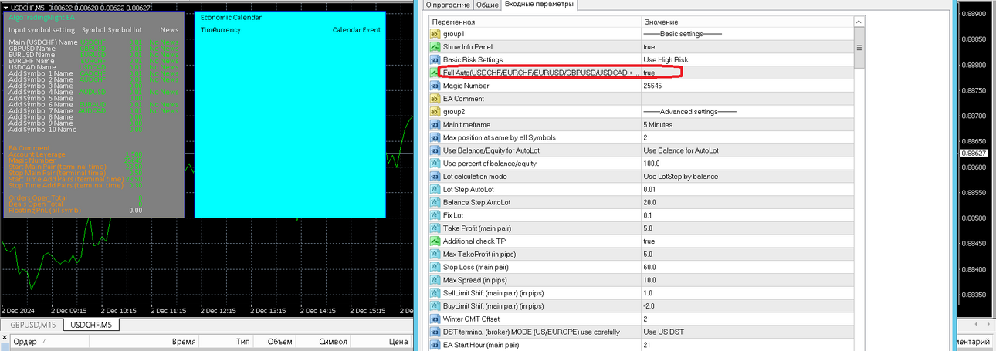The image size is (996, 351).
Task: Click the icon next to Lot calculation mode
Action: point(435,177)
